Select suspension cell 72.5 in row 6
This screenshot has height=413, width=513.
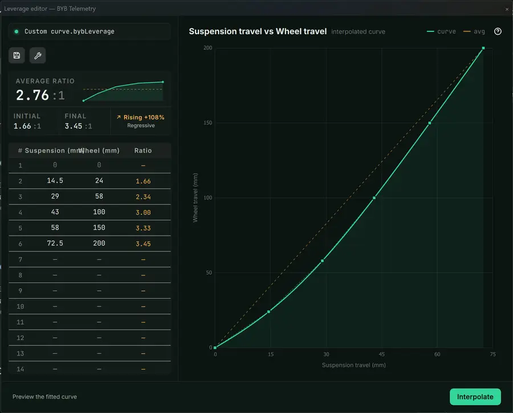click(x=55, y=244)
